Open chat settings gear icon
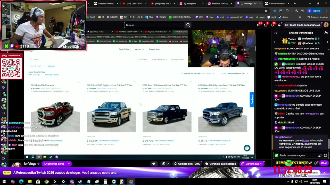Image resolution: width=330 pixels, height=185 pixels. tap(316, 163)
